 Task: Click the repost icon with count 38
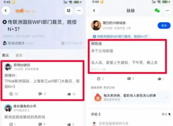[x=11, y=94]
